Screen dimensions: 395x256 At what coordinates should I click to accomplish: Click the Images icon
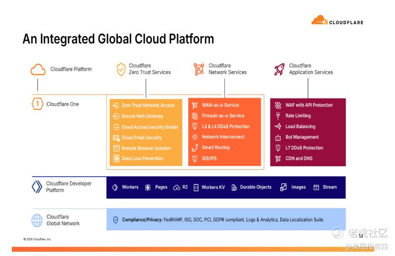point(283,187)
